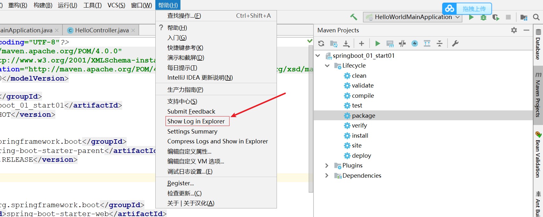Click the green inspection checkmark indicator
The image size is (543, 217).
click(310, 41)
